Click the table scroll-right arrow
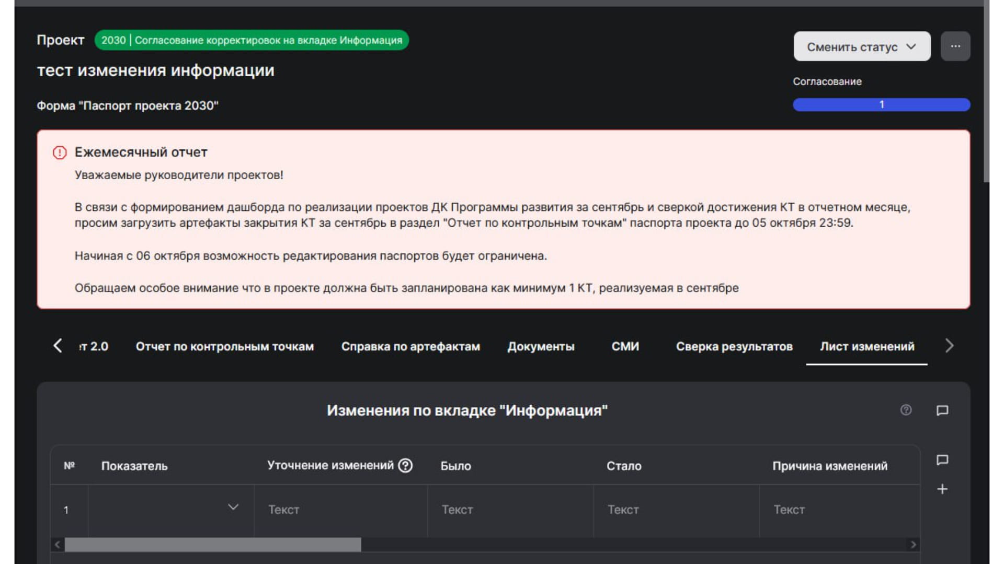 pyautogui.click(x=913, y=545)
